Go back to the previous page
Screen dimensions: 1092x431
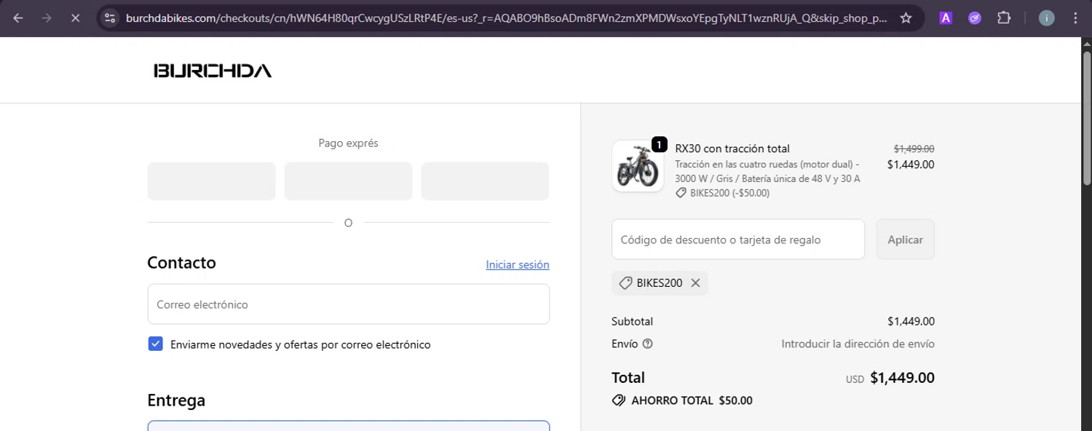click(18, 18)
